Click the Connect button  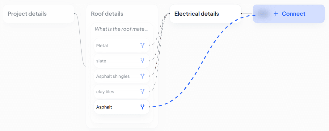coord(289,14)
